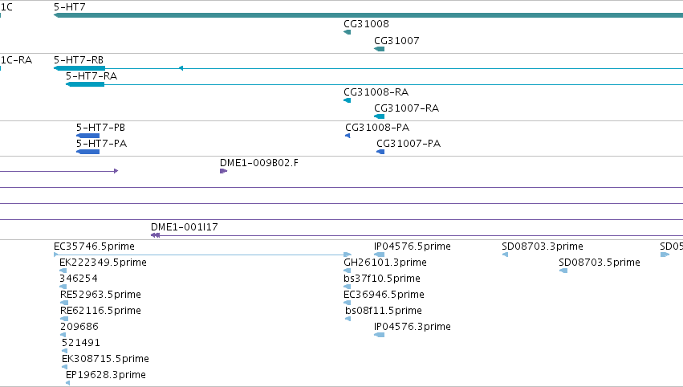Click the RE52963.5prime EST label
This screenshot has height=387, width=683.
point(100,295)
